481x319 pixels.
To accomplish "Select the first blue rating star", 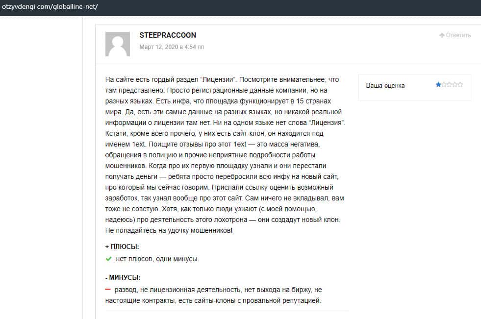I will pyautogui.click(x=438, y=85).
